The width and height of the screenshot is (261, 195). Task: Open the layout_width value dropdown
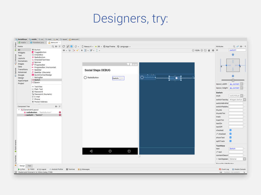pyautogui.click(x=242, y=84)
